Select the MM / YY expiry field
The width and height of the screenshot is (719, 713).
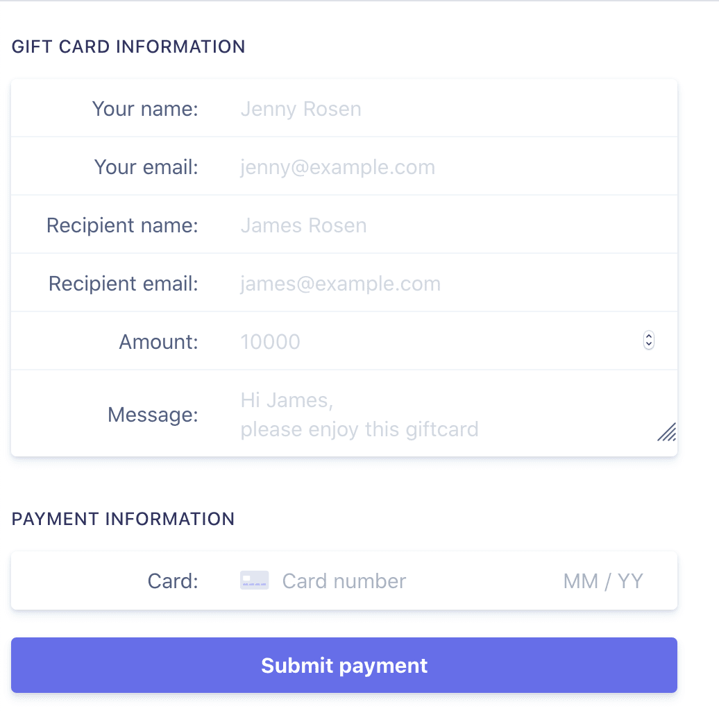(603, 581)
